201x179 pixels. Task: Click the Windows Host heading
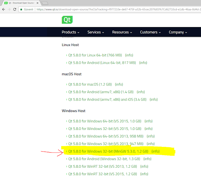coord(73,111)
